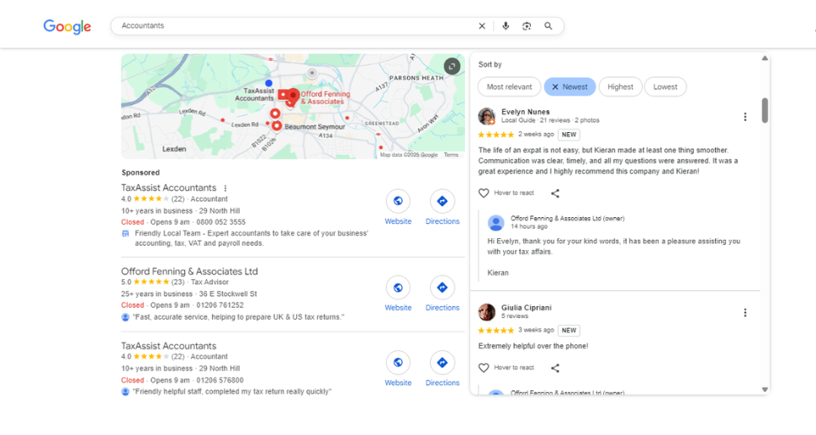Image resolution: width=816 pixels, height=435 pixels.
Task: Open Evelyn Nunes profile picture
Action: (486, 117)
